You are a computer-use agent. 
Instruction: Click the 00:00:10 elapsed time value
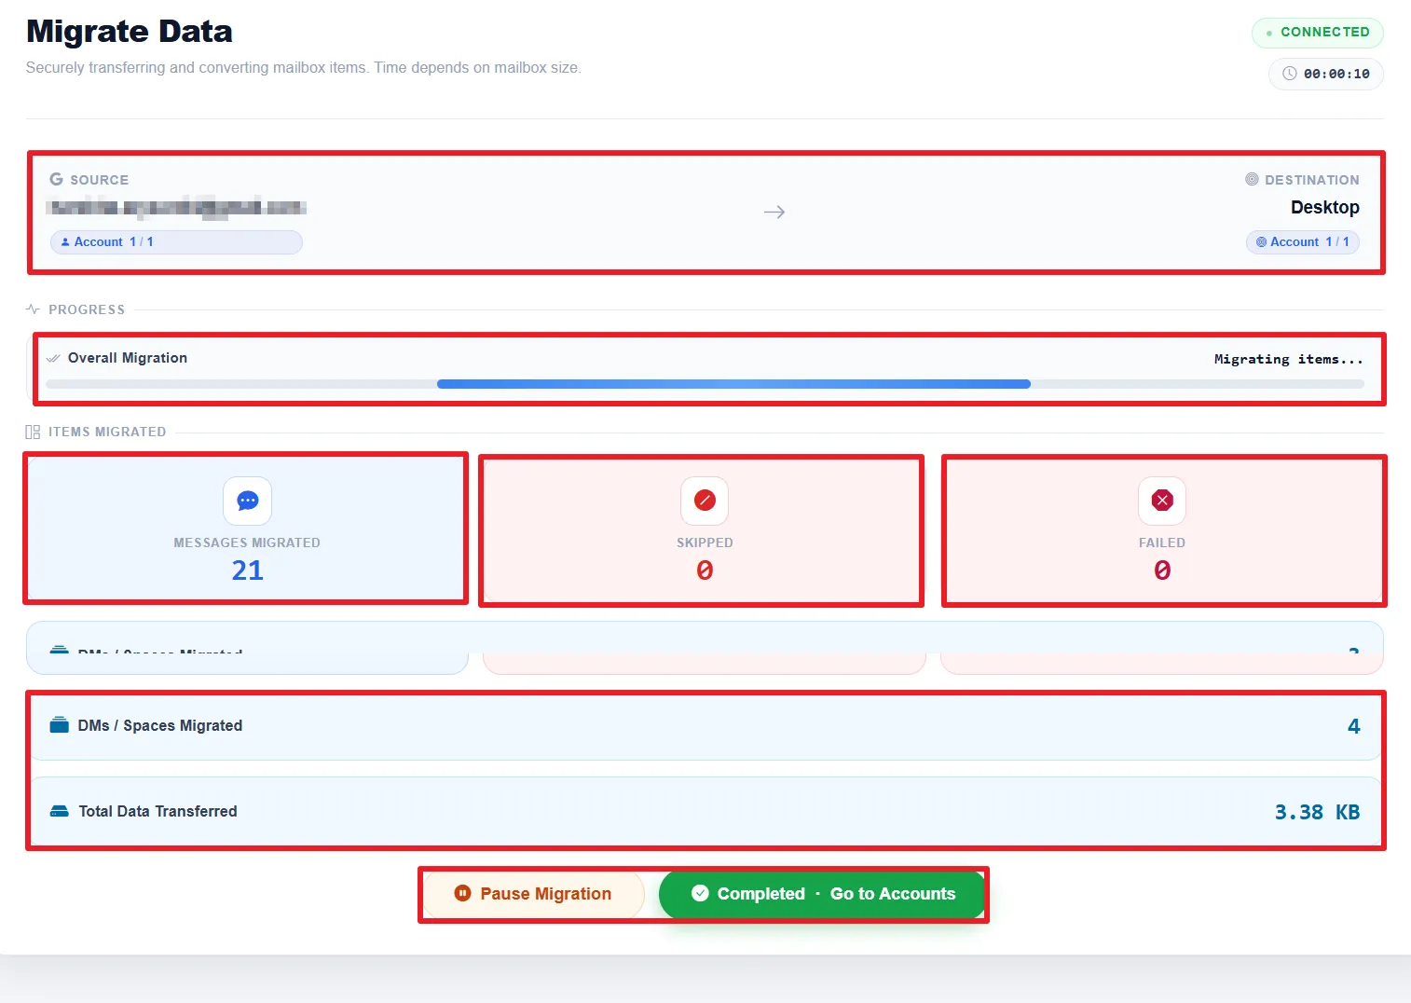(1336, 74)
